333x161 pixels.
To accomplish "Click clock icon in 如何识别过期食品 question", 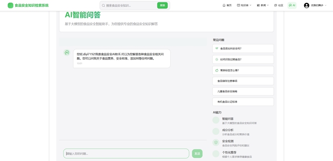I will [x=216, y=60].
